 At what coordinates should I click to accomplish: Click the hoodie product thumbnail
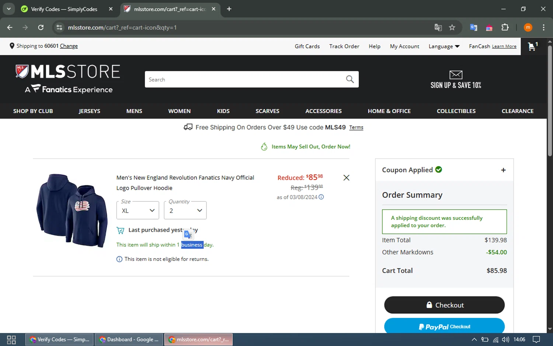(x=72, y=210)
